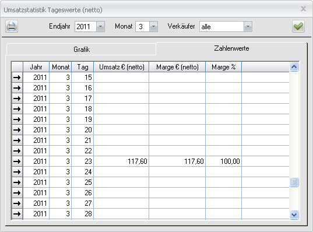Click the Marge % column header

point(224,67)
